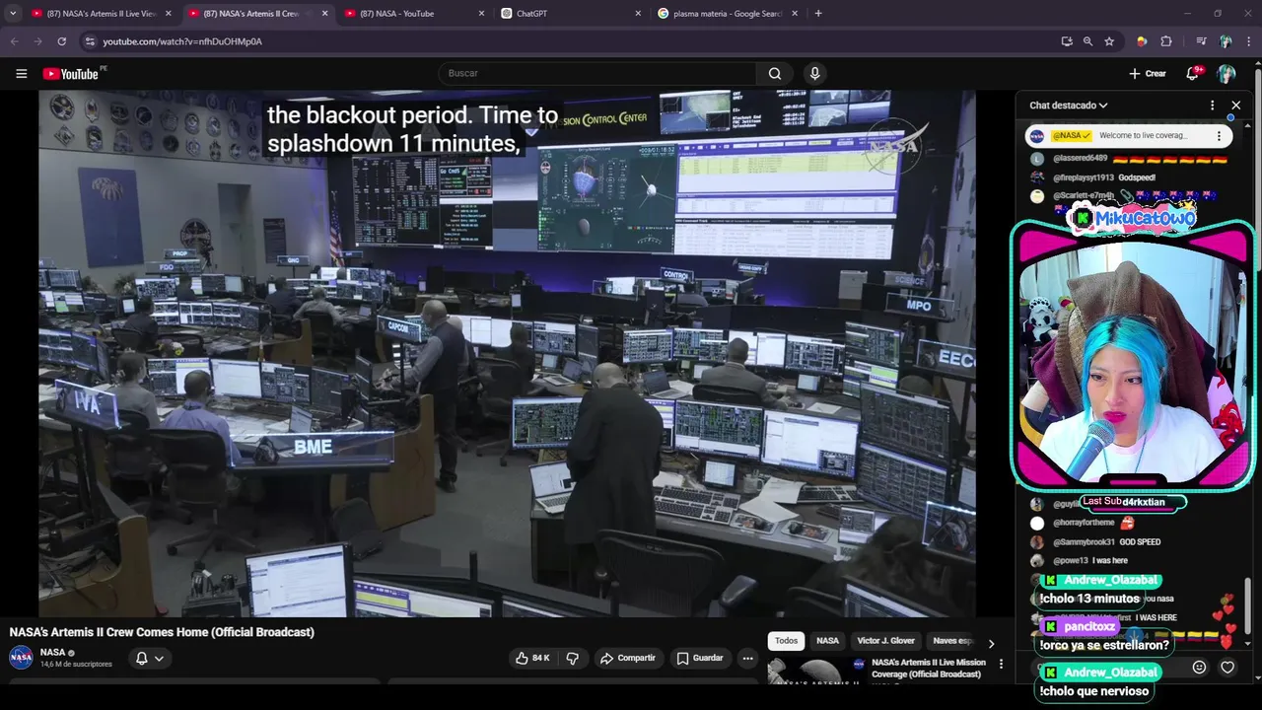Open browser extensions puzzle icon
Screen dimensions: 1262x710
click(1166, 41)
